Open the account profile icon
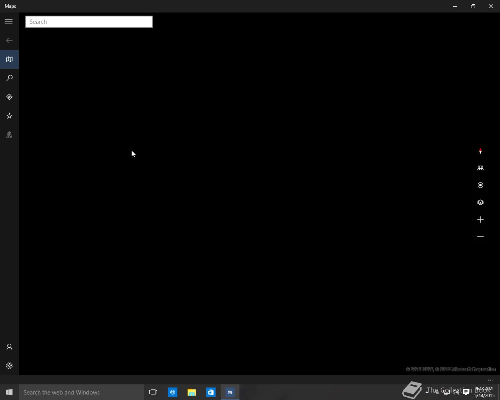 pos(9,347)
